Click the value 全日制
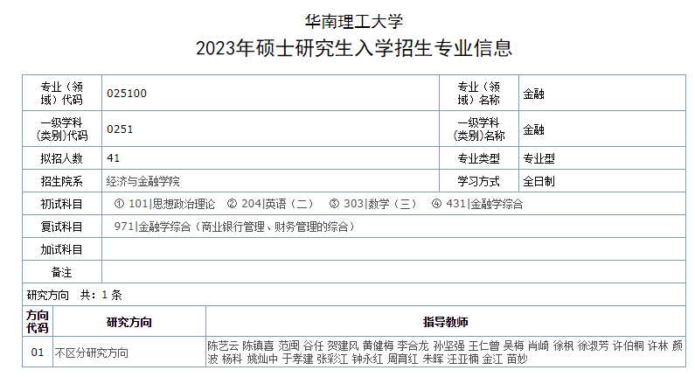This screenshot has width=695, height=377. [539, 181]
